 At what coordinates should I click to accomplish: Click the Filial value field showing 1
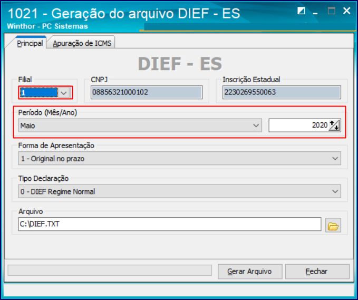pos(39,93)
